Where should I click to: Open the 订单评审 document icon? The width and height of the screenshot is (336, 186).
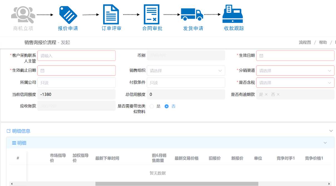111,14
